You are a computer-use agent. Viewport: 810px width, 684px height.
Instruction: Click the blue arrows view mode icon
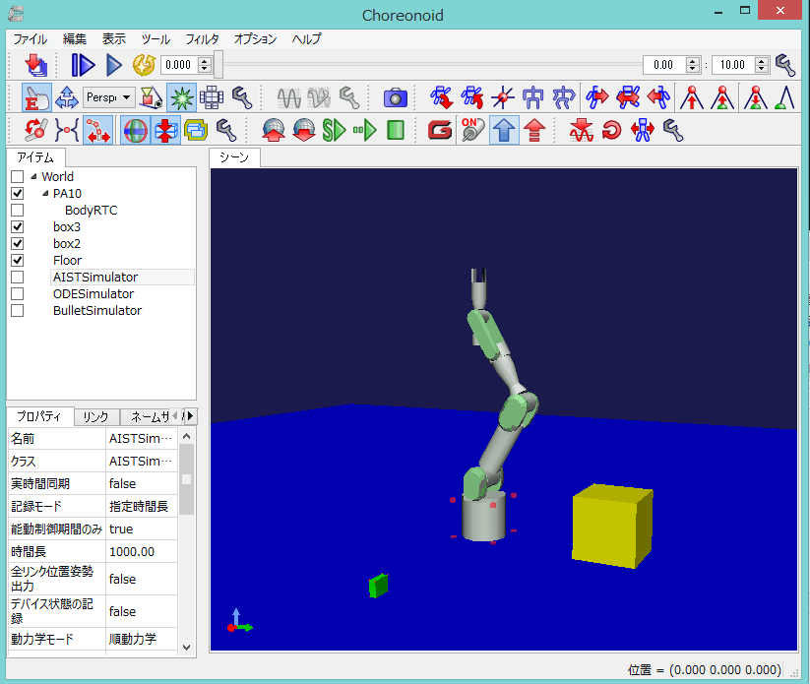(x=67, y=97)
